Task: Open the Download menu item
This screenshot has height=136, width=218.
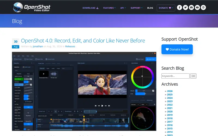Action: coord(90,8)
